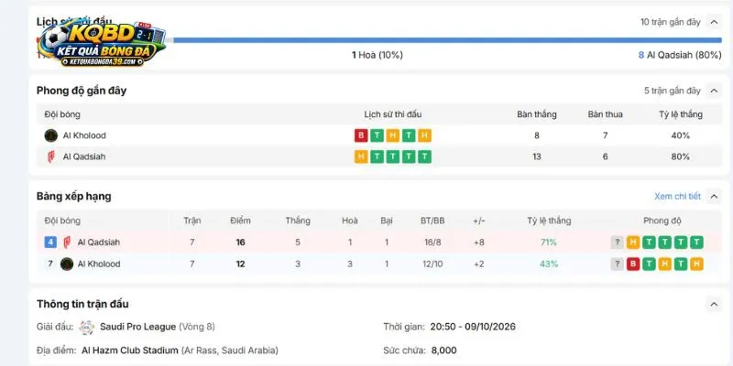Click the orange H badge in Al Qadsiah's standings row
The height and width of the screenshot is (366, 733).
pos(633,242)
